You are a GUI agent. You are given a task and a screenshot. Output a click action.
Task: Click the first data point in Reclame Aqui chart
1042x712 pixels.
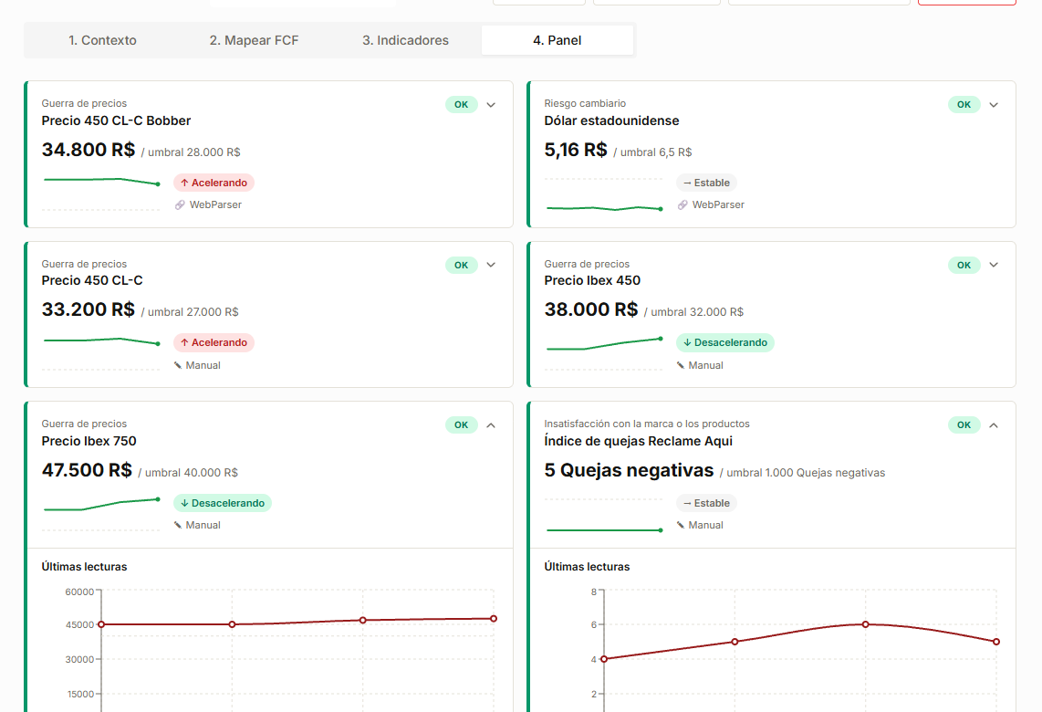604,659
